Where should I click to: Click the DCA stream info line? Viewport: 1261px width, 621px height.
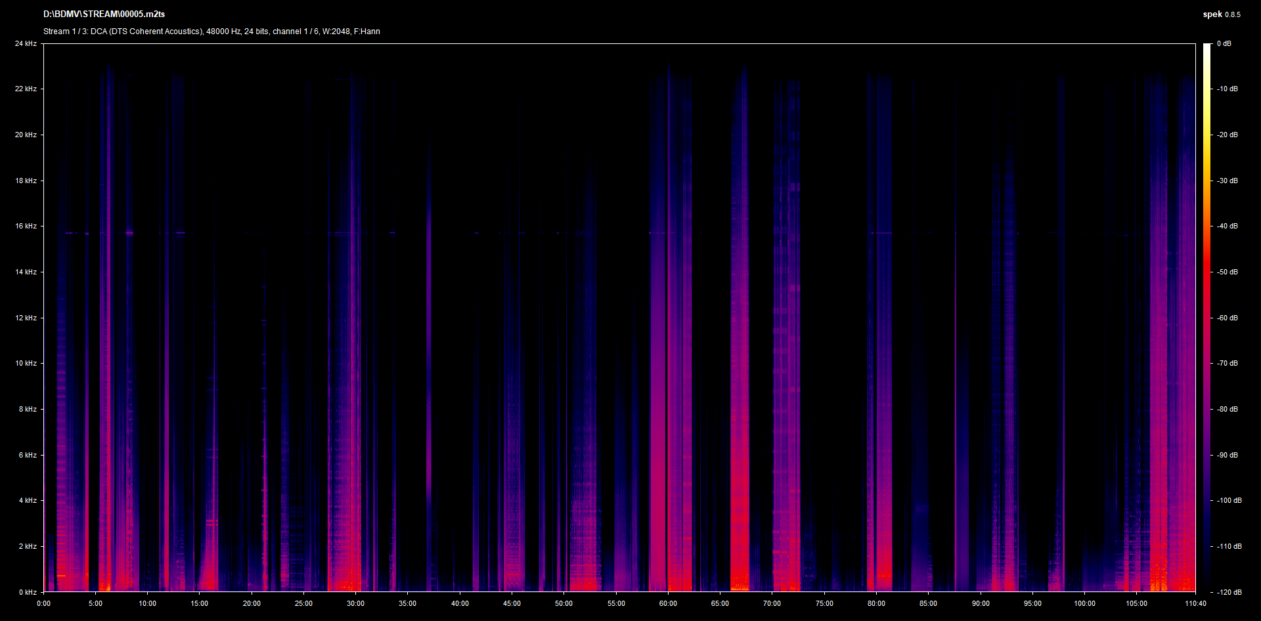point(211,32)
